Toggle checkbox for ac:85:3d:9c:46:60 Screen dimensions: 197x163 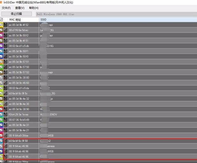[x=1, y=83]
